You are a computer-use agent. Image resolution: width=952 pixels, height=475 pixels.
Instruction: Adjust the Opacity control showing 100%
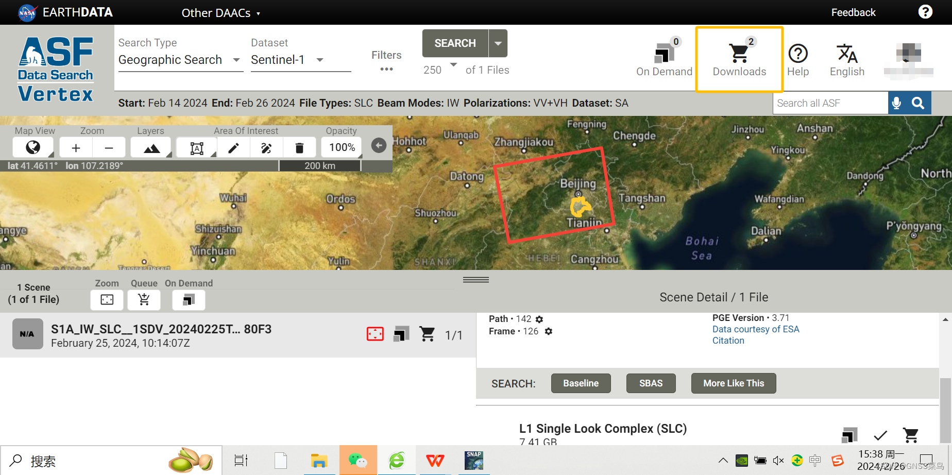(x=341, y=147)
